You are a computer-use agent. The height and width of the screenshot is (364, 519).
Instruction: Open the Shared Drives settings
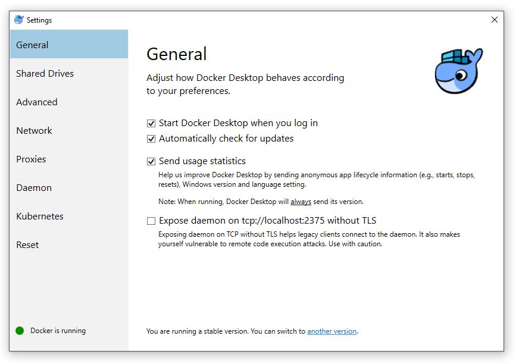tap(69, 74)
